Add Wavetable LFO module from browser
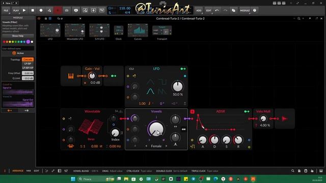This screenshot has height=183, width=326. coord(75,32)
